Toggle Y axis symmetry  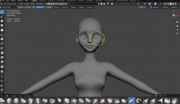coord(143,7)
